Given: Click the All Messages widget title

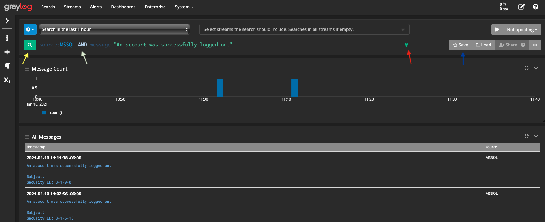Looking at the screenshot, I should pos(46,137).
